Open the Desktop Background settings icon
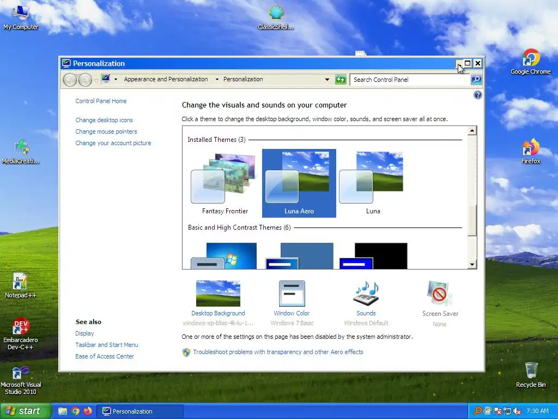558x419 pixels. click(218, 293)
